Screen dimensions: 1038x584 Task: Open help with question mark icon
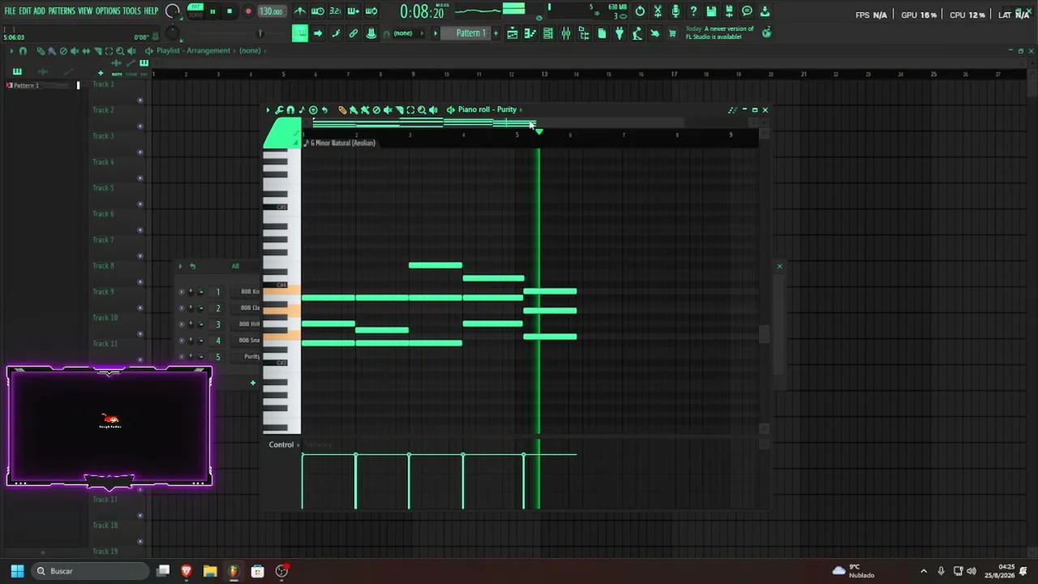[x=693, y=11]
